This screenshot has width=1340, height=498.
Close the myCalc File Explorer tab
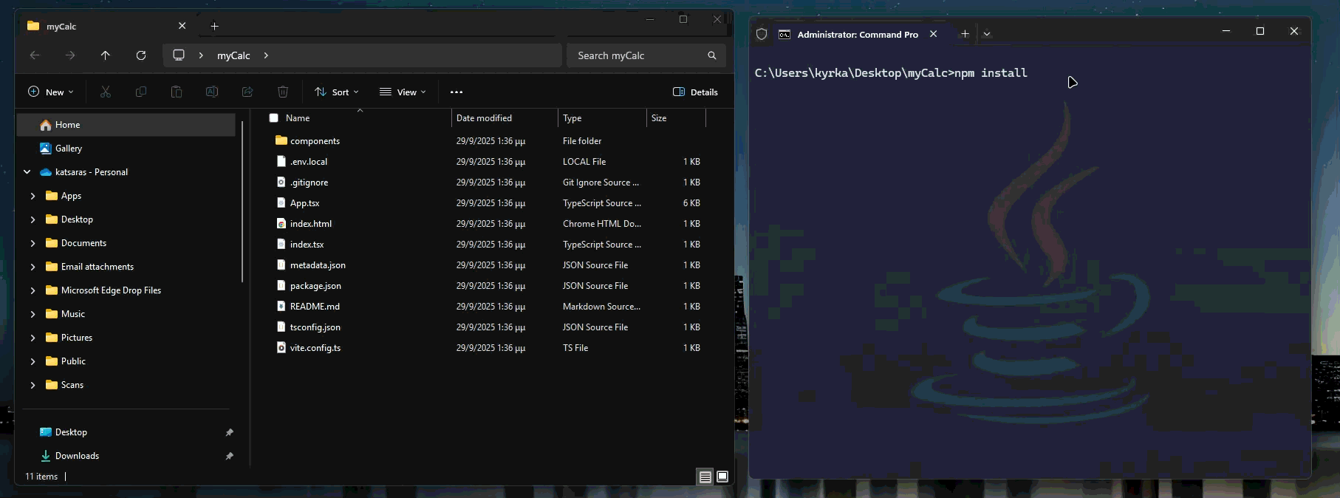pos(182,26)
